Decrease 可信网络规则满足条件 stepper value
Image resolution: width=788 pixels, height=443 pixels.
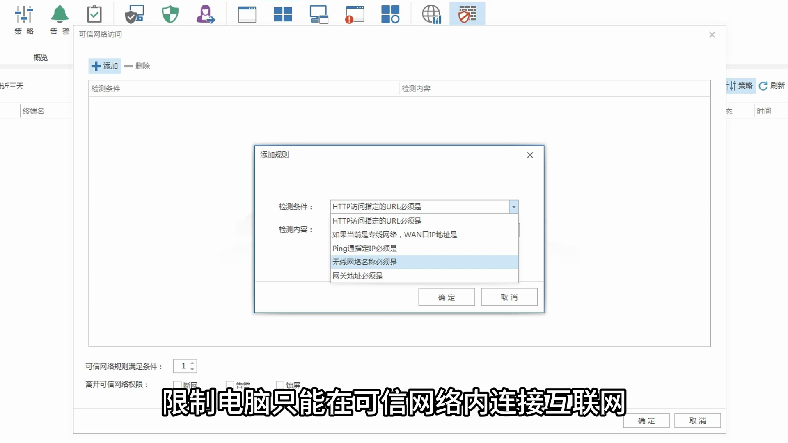192,369
